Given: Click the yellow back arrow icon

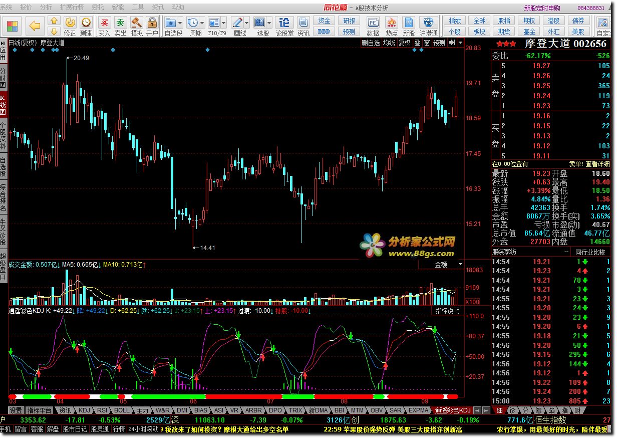Looking at the screenshot, I should [x=35, y=26].
